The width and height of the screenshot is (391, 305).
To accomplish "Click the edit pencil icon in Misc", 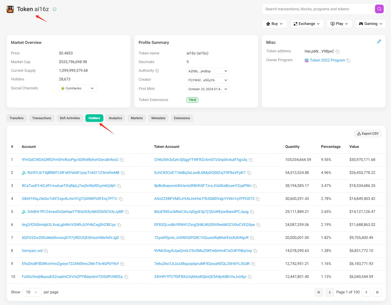I will (379, 41).
